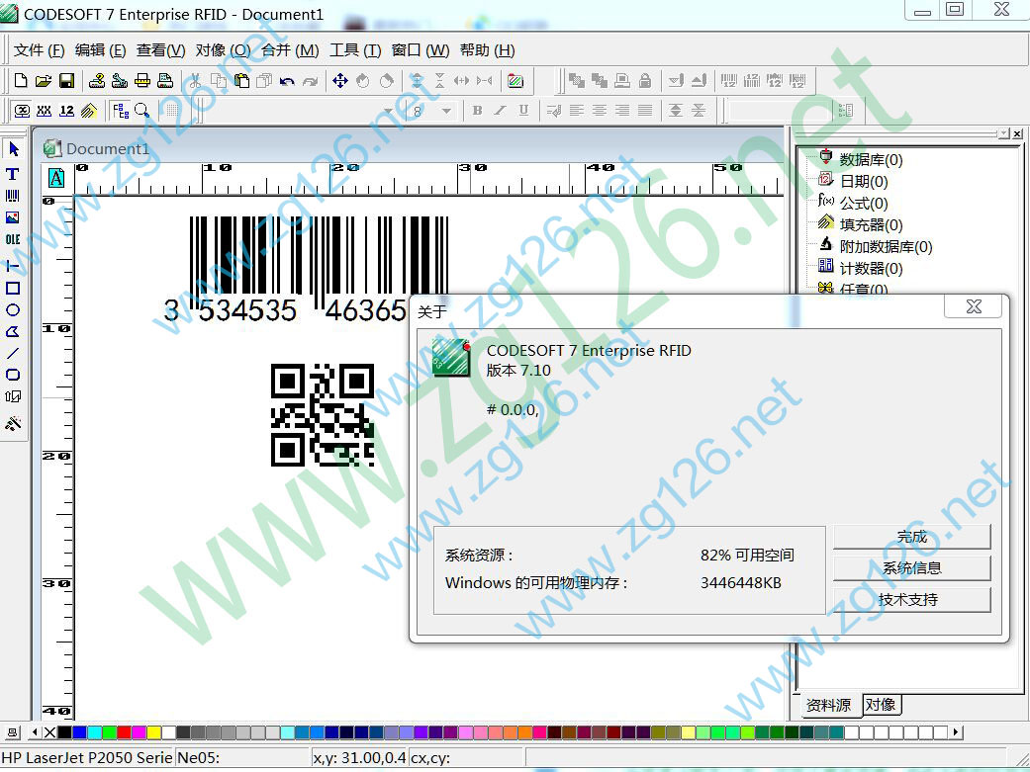Open the 工具 (T) menu
Screen dimensions: 1030x772
coord(355,50)
